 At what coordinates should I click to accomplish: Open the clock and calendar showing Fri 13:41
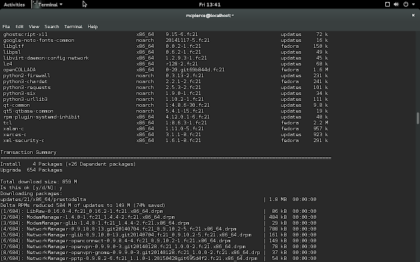tap(210, 5)
